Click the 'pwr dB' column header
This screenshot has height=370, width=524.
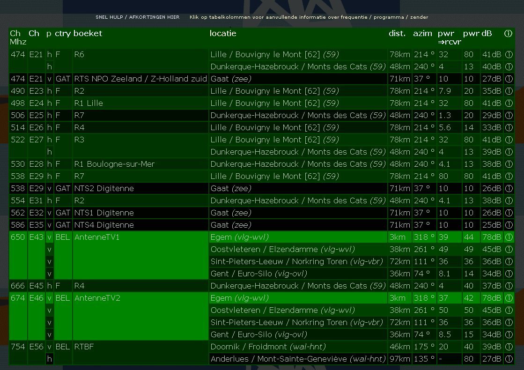[477, 33]
